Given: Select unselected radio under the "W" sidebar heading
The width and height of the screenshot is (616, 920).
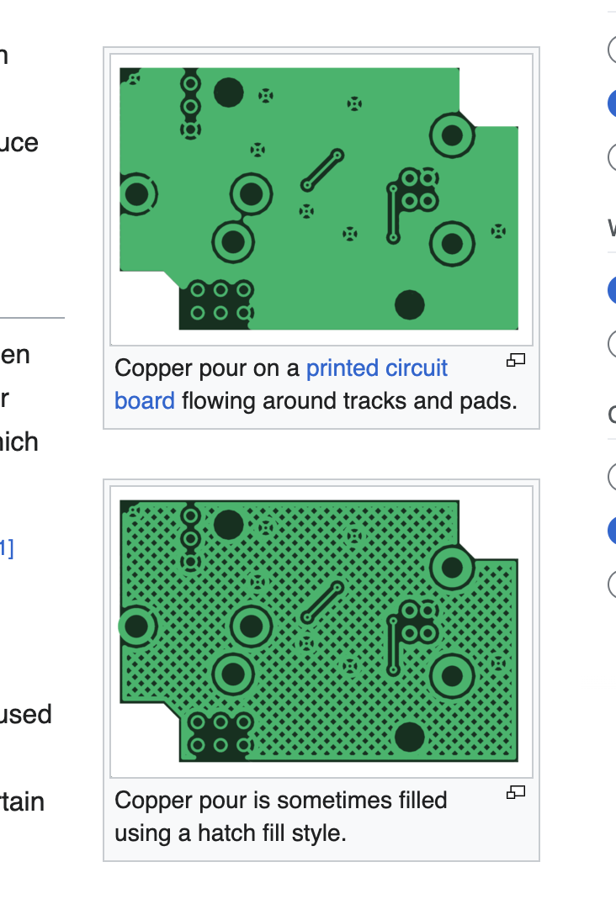Looking at the screenshot, I should (x=612, y=343).
